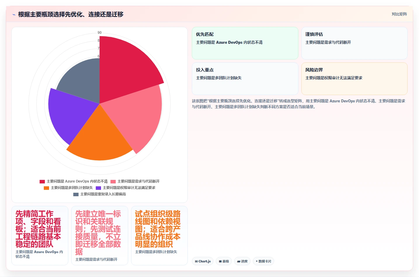Click 主要问题是多团队计划缺失 under orange card
The image size is (419, 277).
pos(156,252)
